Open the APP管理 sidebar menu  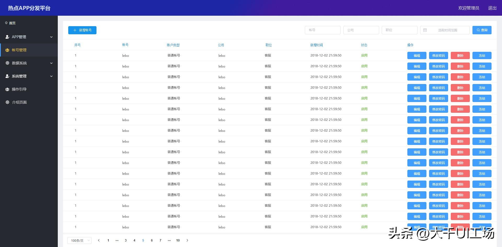29,37
